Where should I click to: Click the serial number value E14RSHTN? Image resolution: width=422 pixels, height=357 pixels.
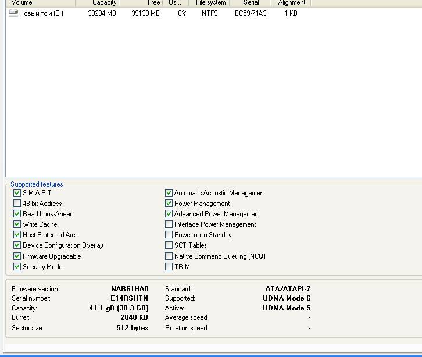(129, 298)
